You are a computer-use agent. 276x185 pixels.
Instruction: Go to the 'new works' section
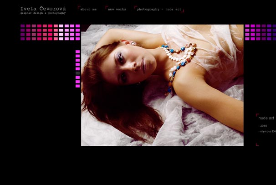(x=117, y=9)
